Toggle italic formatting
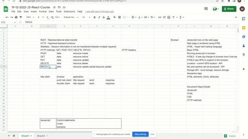 (x=99, y=17)
